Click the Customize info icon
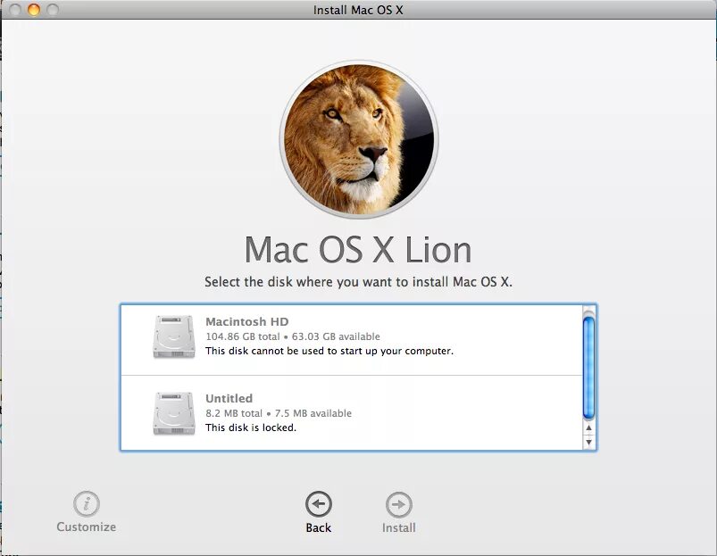The width and height of the screenshot is (717, 556). click(87, 504)
